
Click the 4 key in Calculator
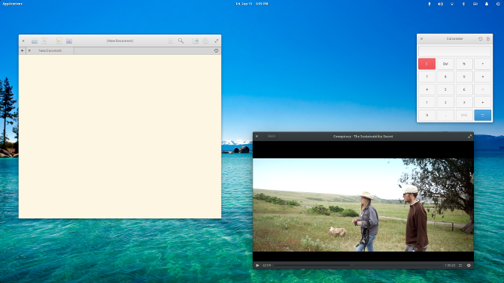[427, 89]
